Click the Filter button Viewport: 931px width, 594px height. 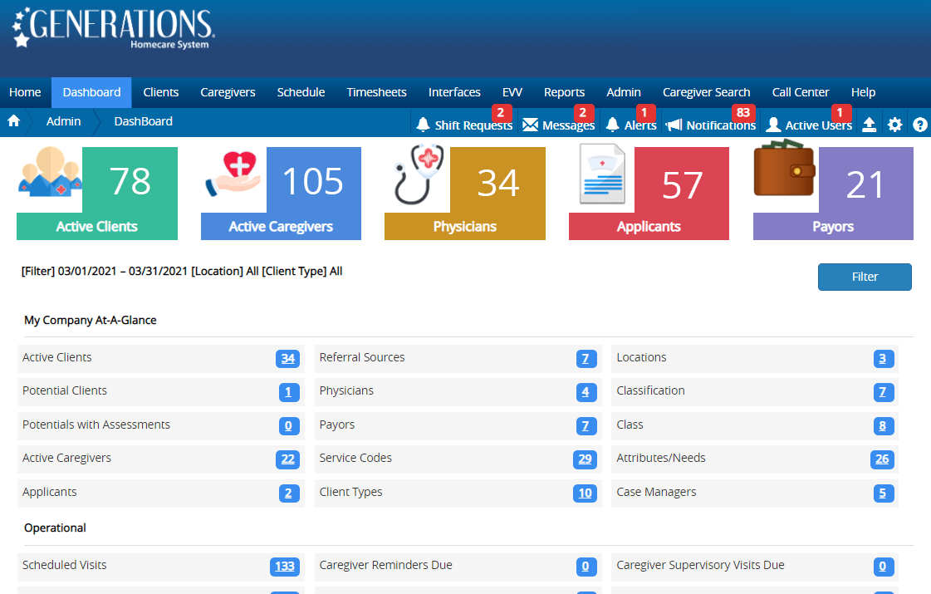[x=865, y=277]
